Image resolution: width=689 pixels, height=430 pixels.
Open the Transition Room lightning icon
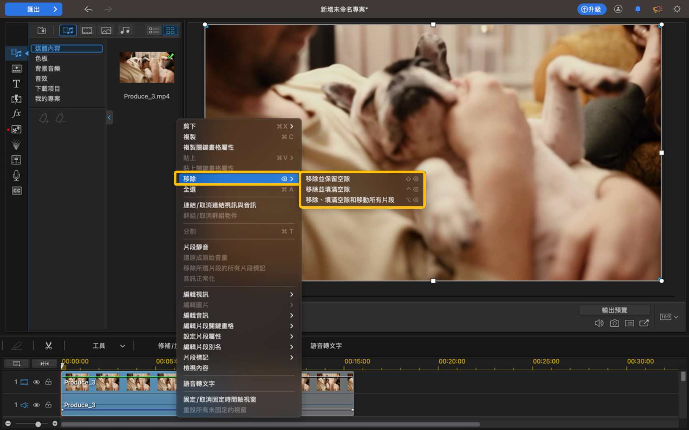point(16,99)
